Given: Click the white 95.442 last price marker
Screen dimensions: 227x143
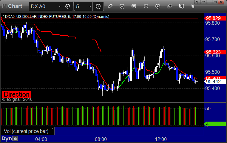Looking at the screenshot, I should (215, 81).
